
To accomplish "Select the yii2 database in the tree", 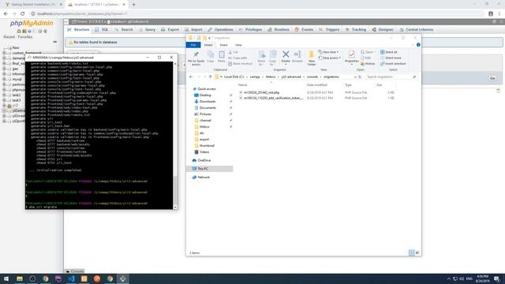I will click(x=15, y=105).
